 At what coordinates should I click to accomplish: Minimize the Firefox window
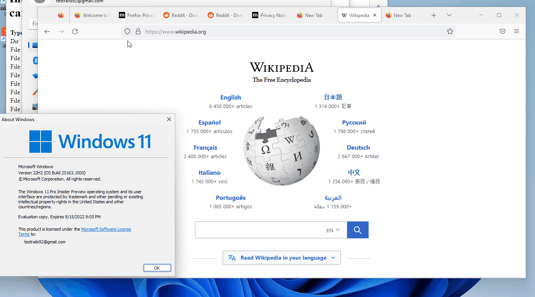tap(481, 15)
